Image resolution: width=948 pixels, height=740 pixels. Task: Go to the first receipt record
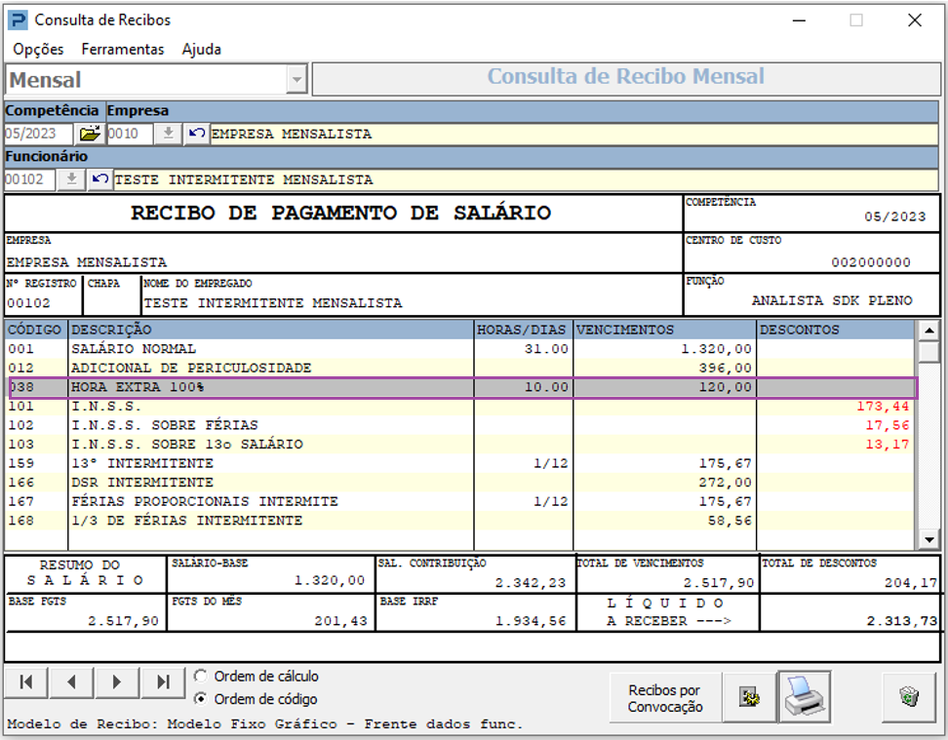(x=26, y=682)
